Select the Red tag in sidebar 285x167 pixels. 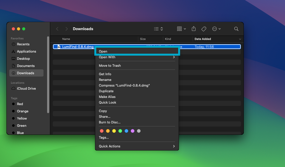coord(26,104)
